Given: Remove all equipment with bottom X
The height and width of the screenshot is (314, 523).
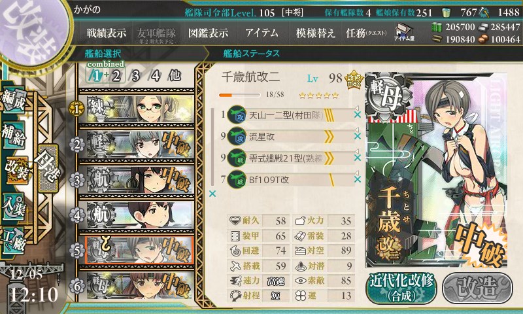Looking at the screenshot, I should click(212, 194).
